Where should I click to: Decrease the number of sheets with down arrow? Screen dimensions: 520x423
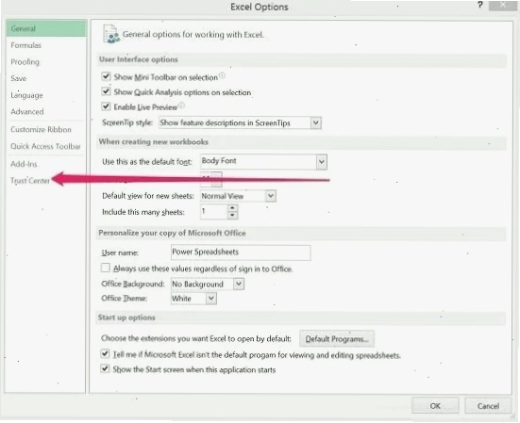(x=232, y=215)
